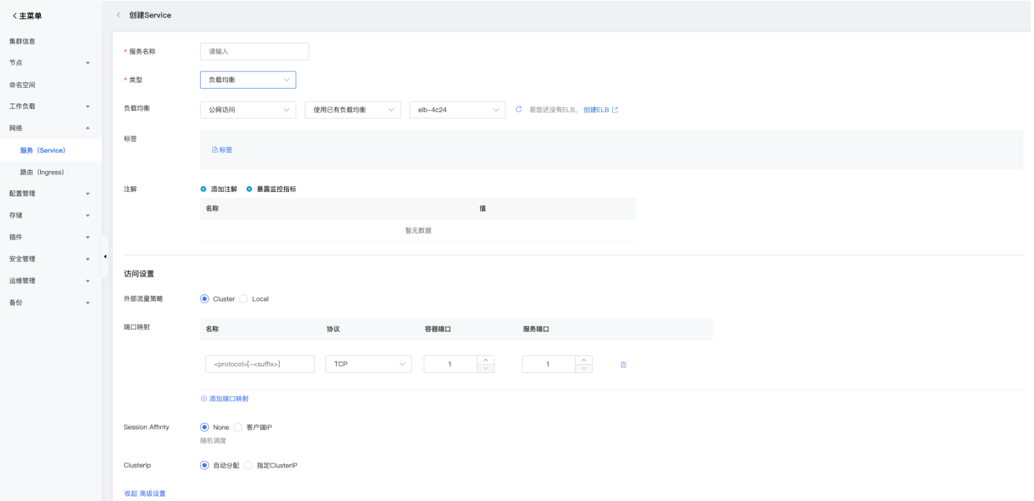Screen dimensions: 1034x501
Task: Click the back arrow beside 创建Service
Action: [x=118, y=15]
